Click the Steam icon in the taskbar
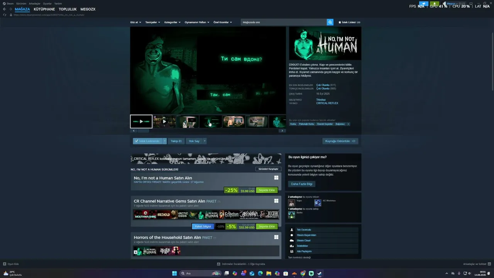This screenshot has width=494, height=278. (320, 273)
